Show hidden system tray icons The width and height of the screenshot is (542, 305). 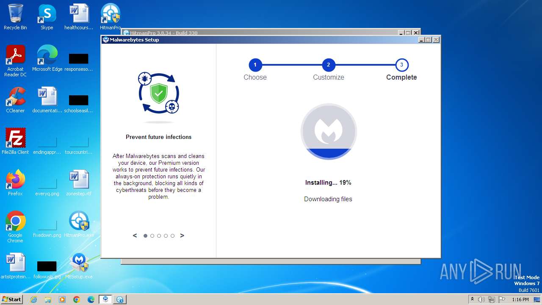tap(473, 299)
